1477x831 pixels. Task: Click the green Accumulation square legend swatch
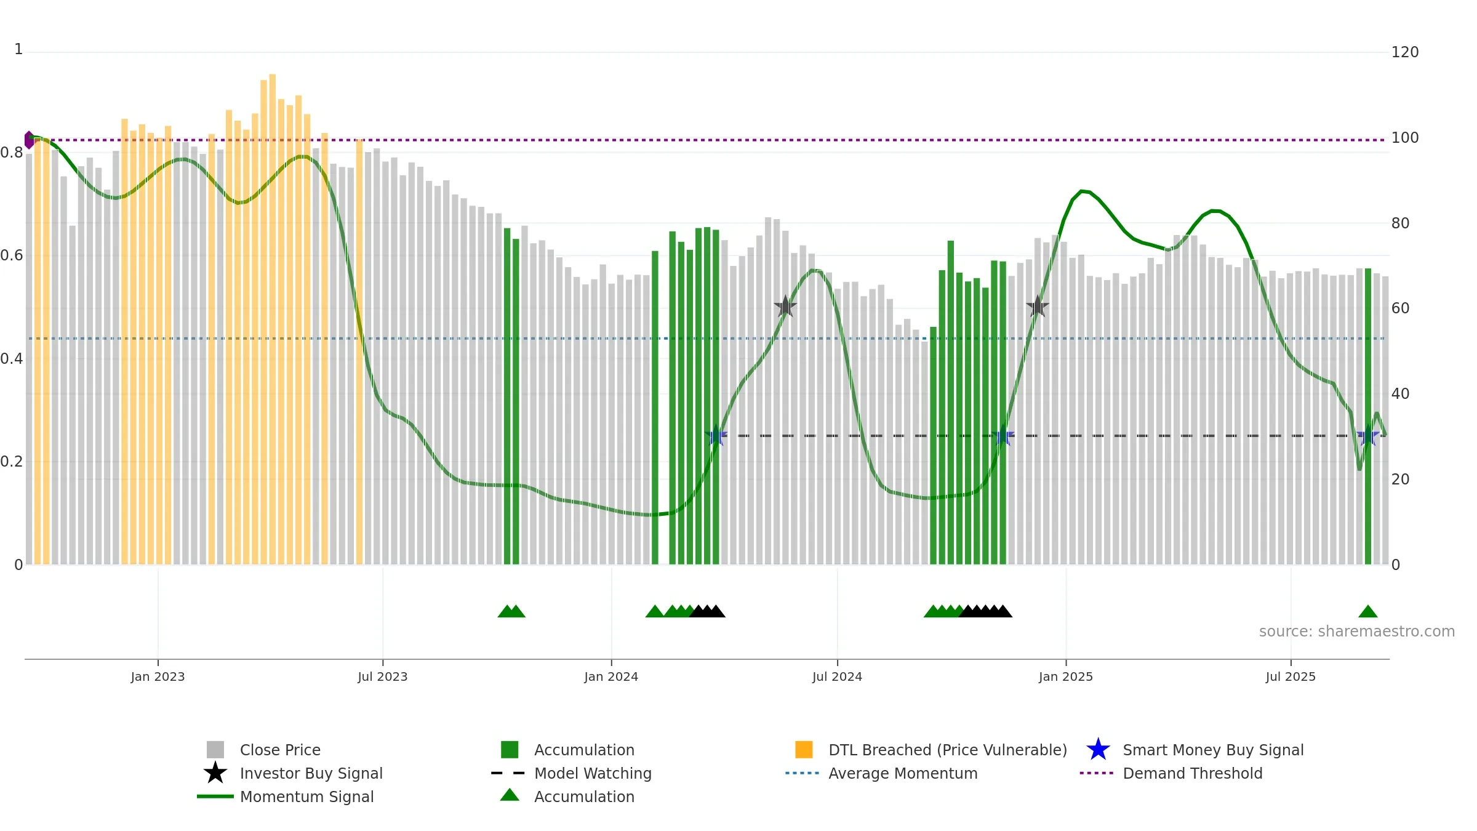coord(510,750)
